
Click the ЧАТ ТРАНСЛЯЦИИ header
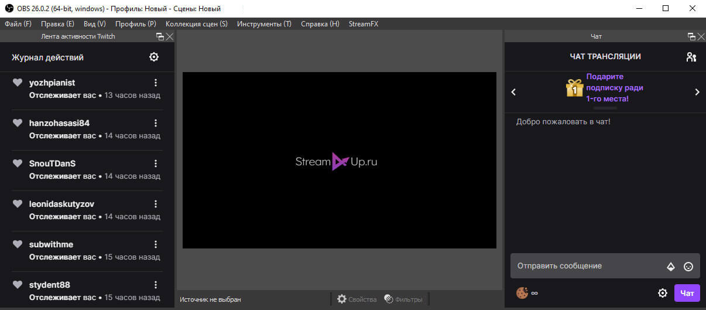tap(605, 57)
